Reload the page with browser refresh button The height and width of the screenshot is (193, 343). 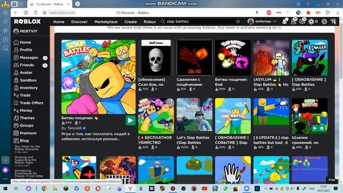click(36, 13)
